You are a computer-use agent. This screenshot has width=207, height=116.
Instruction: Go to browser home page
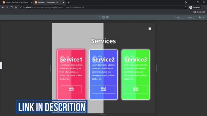16,7
